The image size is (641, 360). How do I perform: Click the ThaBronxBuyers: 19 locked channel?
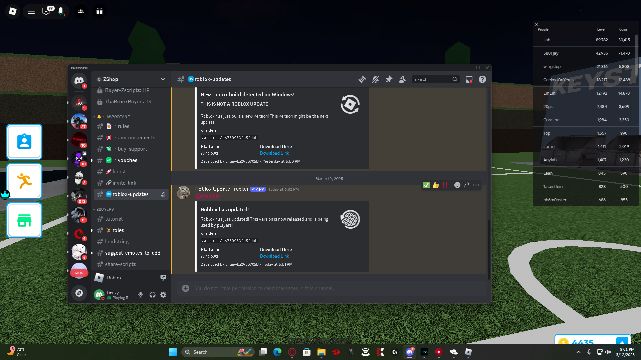(131, 102)
